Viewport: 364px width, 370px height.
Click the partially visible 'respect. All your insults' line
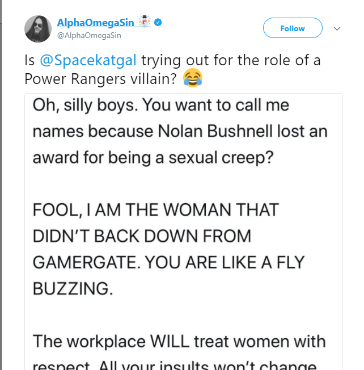[x=175, y=365]
